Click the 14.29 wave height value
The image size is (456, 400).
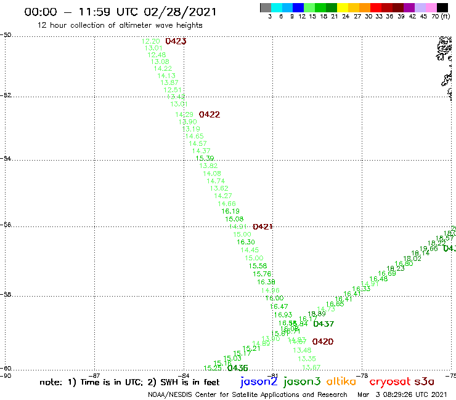tap(184, 114)
